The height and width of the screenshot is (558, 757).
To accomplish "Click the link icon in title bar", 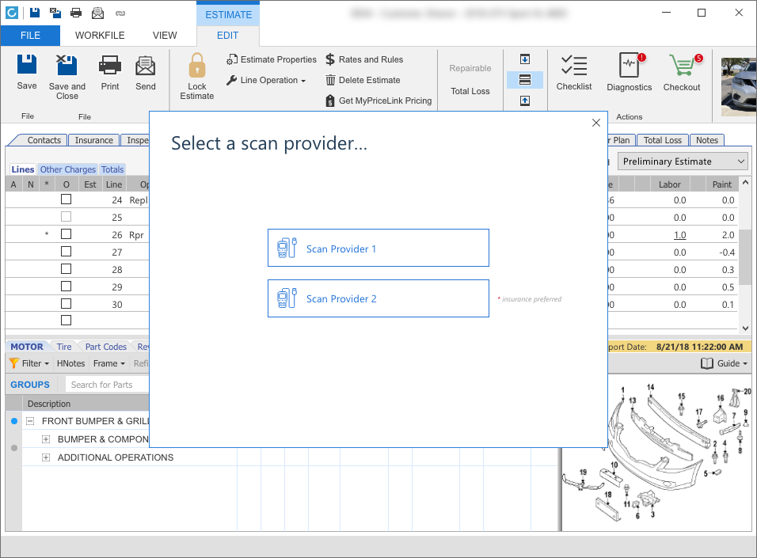I will [120, 13].
